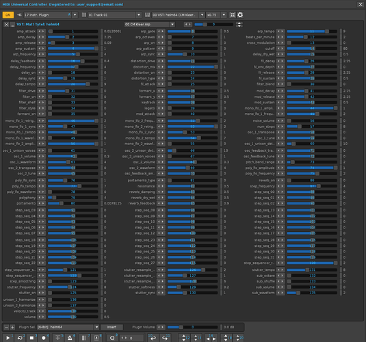Toggle the cross_modulation slider
Image resolution: width=366 pixels, height=342 pixels.
(x=312, y=42)
